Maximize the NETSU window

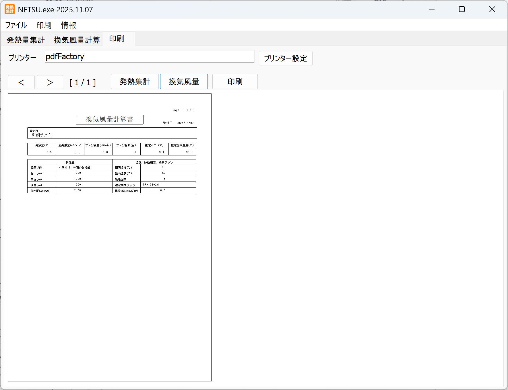tap(462, 9)
